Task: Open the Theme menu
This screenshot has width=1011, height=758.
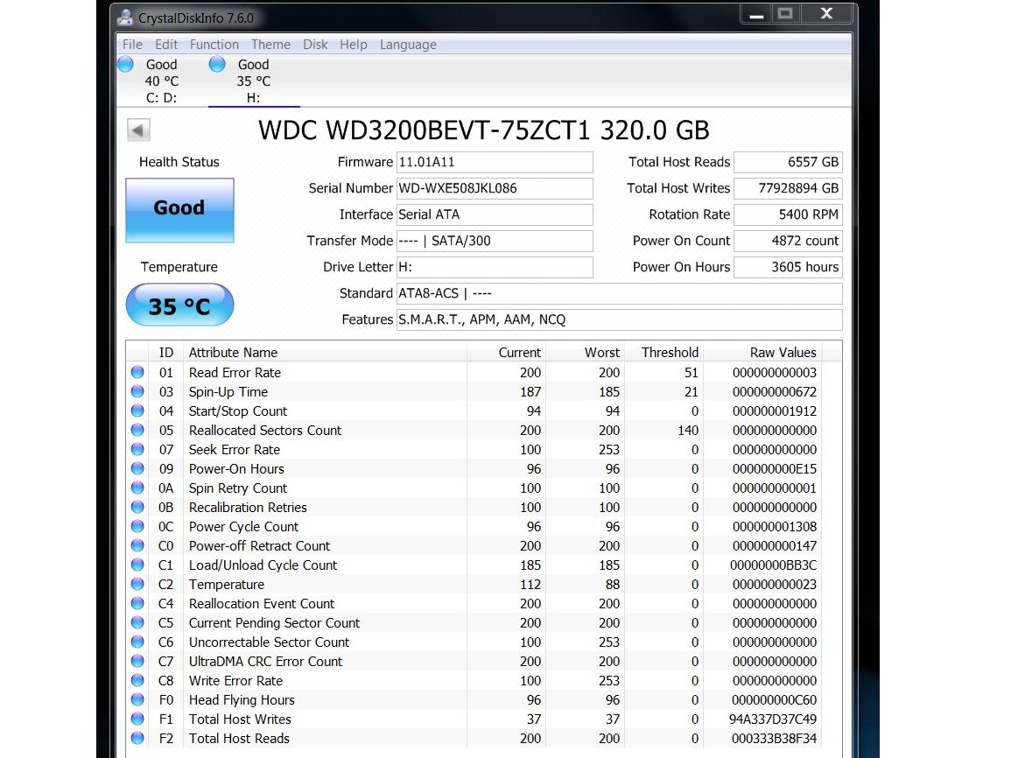Action: (x=270, y=45)
